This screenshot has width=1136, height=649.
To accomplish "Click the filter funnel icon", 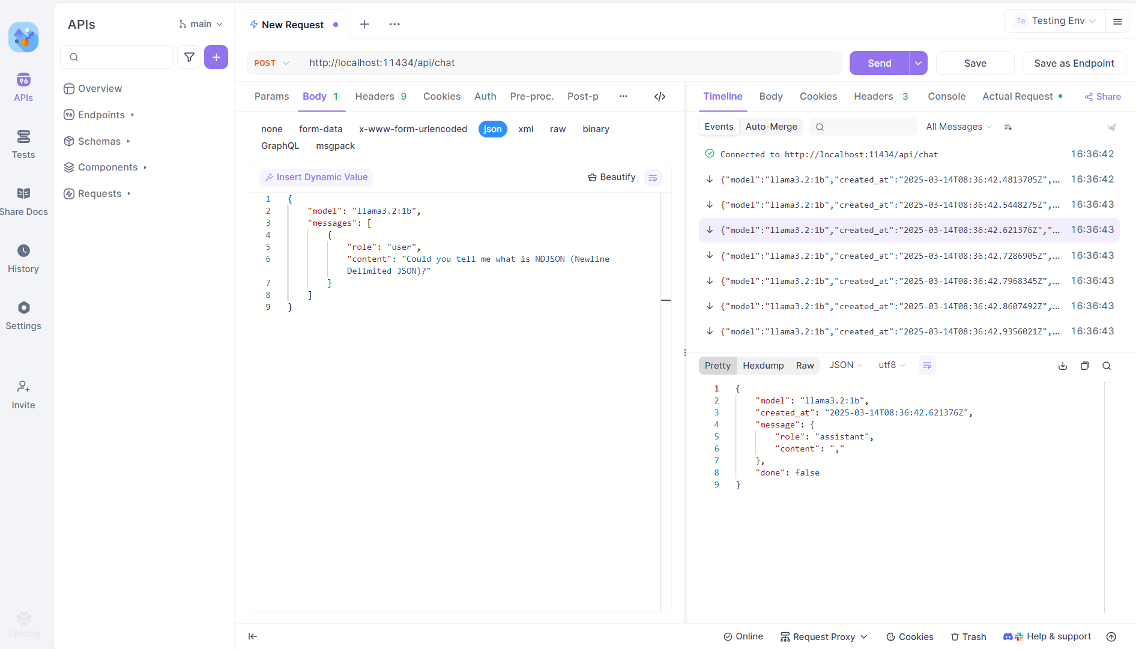I will coord(189,57).
